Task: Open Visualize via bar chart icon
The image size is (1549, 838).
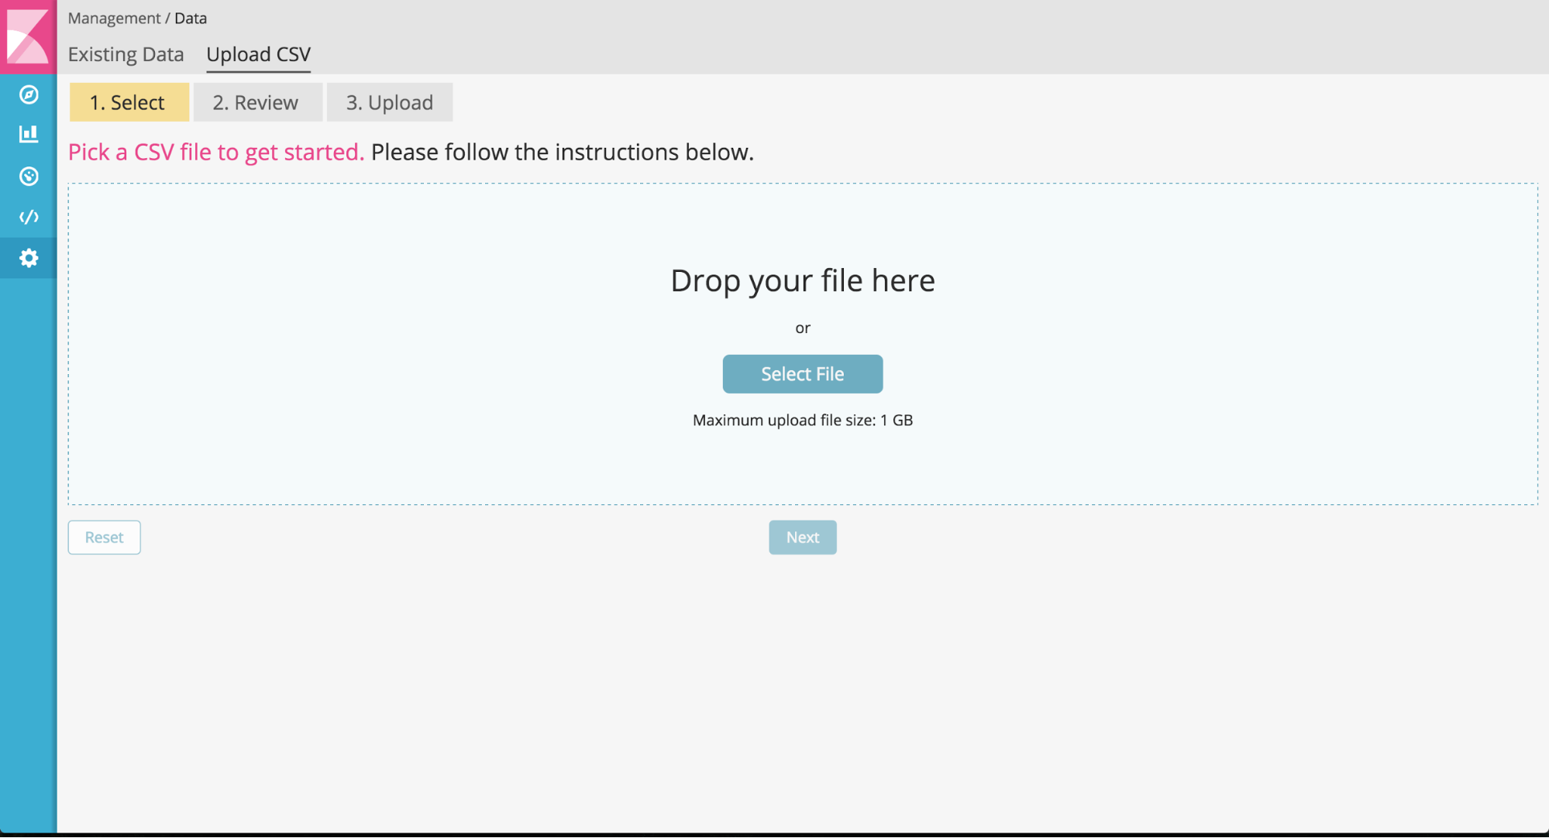Action: click(x=29, y=135)
